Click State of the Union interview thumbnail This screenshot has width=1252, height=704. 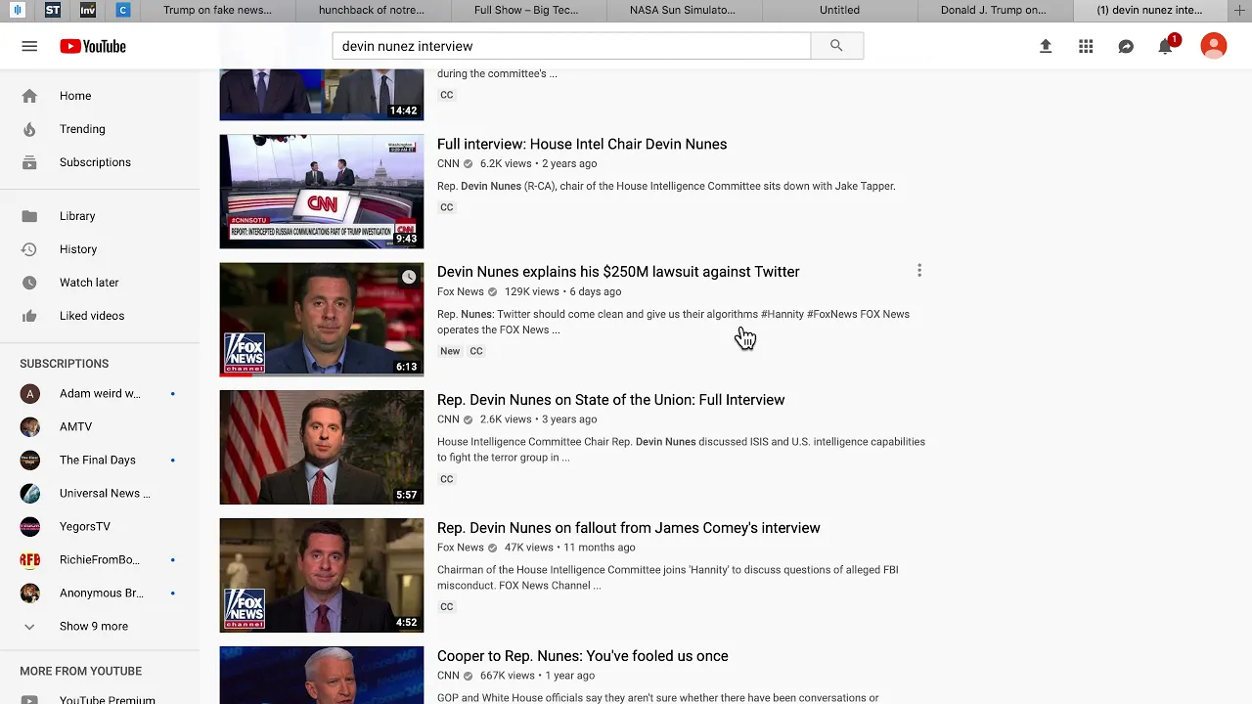pos(322,448)
